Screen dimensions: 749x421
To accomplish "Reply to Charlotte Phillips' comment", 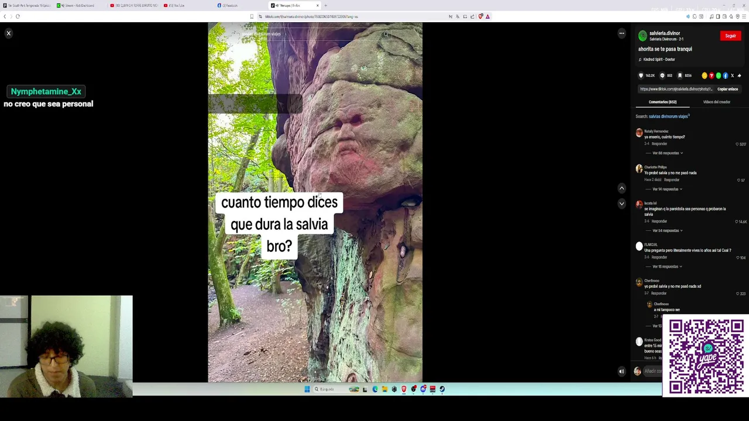I will click(x=672, y=180).
